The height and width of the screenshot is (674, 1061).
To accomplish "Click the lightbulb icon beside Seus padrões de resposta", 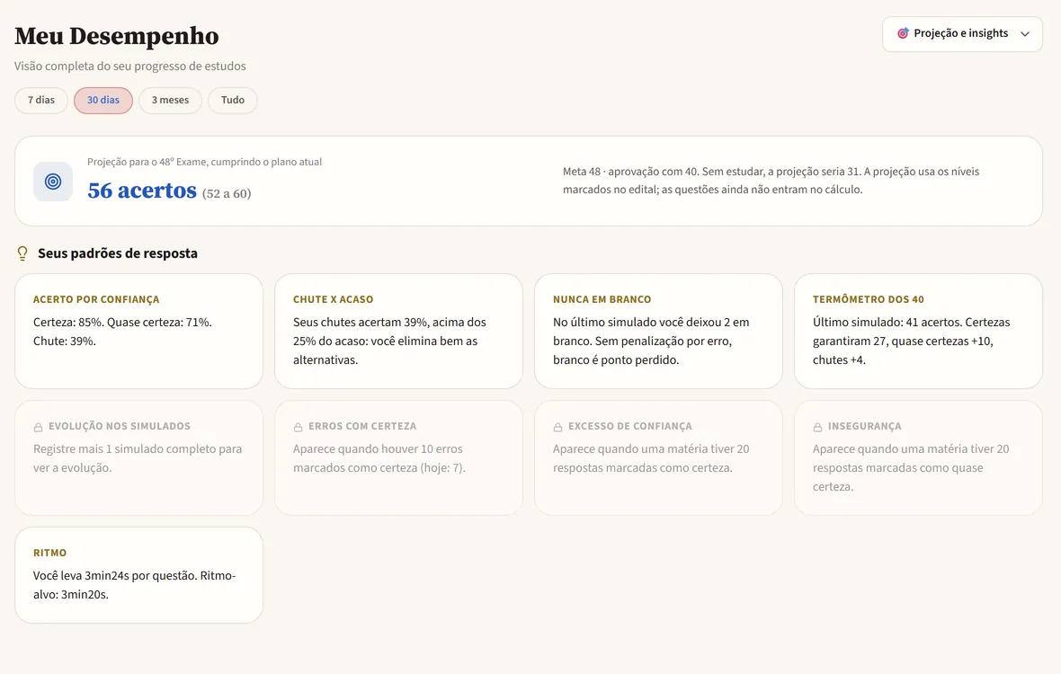I will click(x=22, y=253).
